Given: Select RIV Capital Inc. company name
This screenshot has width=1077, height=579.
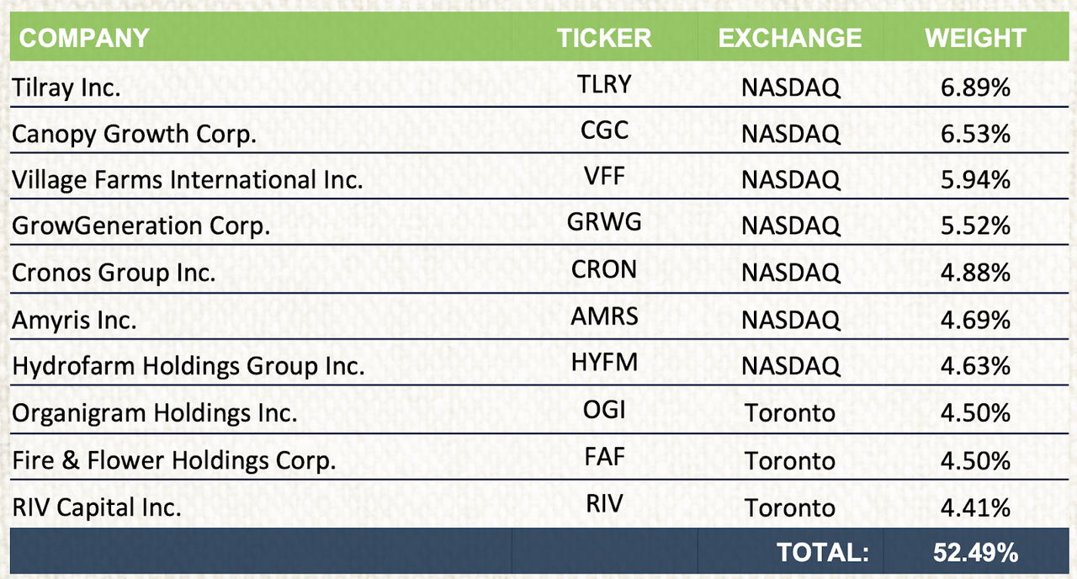Looking at the screenshot, I should [x=97, y=507].
